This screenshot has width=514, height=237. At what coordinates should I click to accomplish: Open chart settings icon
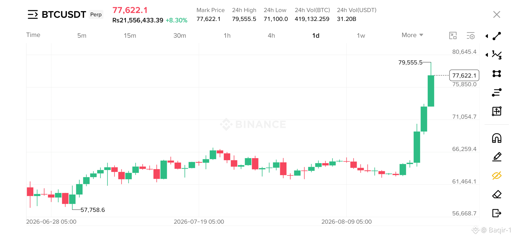coord(471,35)
